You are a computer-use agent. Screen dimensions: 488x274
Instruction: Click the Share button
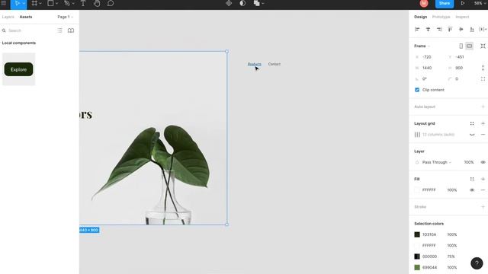[445, 3]
